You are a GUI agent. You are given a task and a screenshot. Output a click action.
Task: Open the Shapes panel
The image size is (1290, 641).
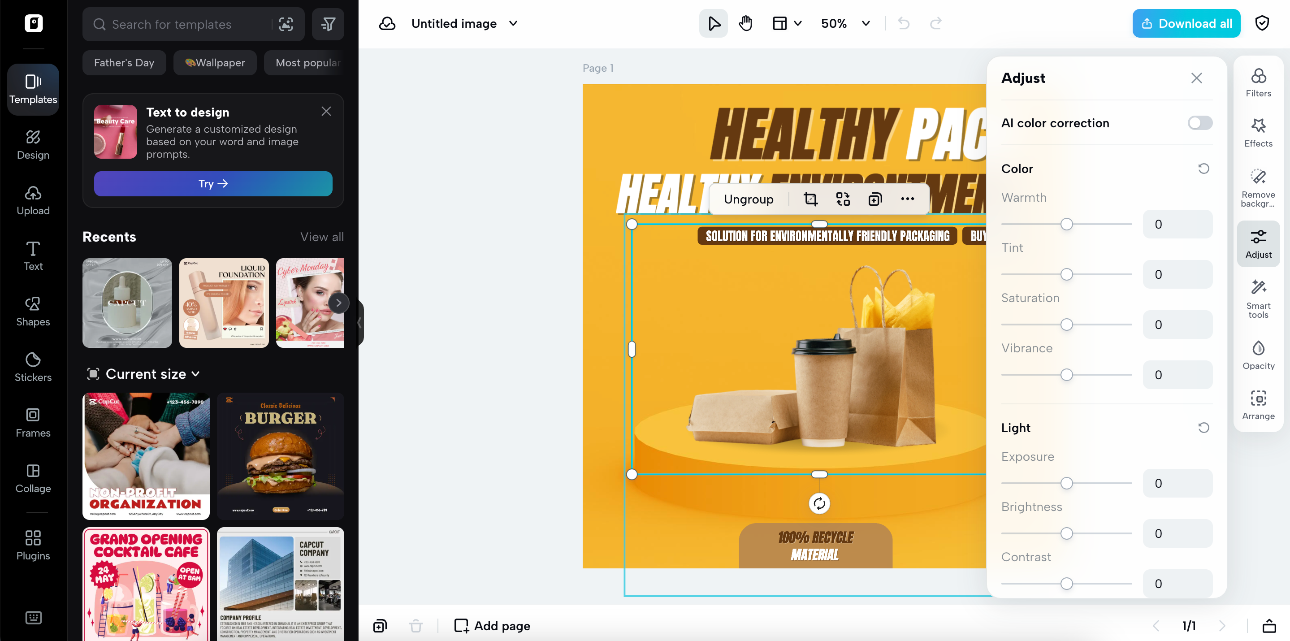[x=33, y=312]
